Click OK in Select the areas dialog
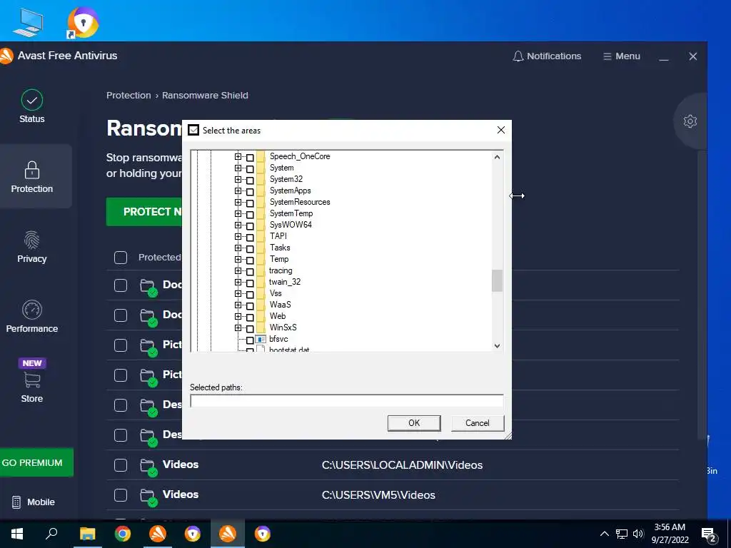 tap(414, 423)
